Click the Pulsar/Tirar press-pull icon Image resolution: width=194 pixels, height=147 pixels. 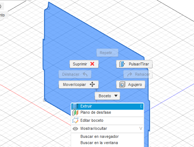[122, 64]
